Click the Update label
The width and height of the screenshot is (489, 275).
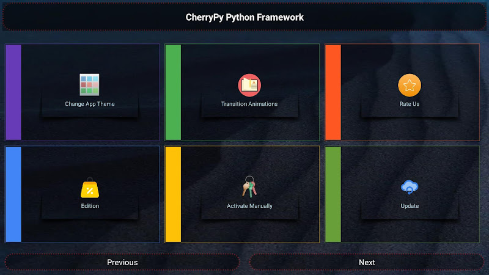pyautogui.click(x=410, y=206)
